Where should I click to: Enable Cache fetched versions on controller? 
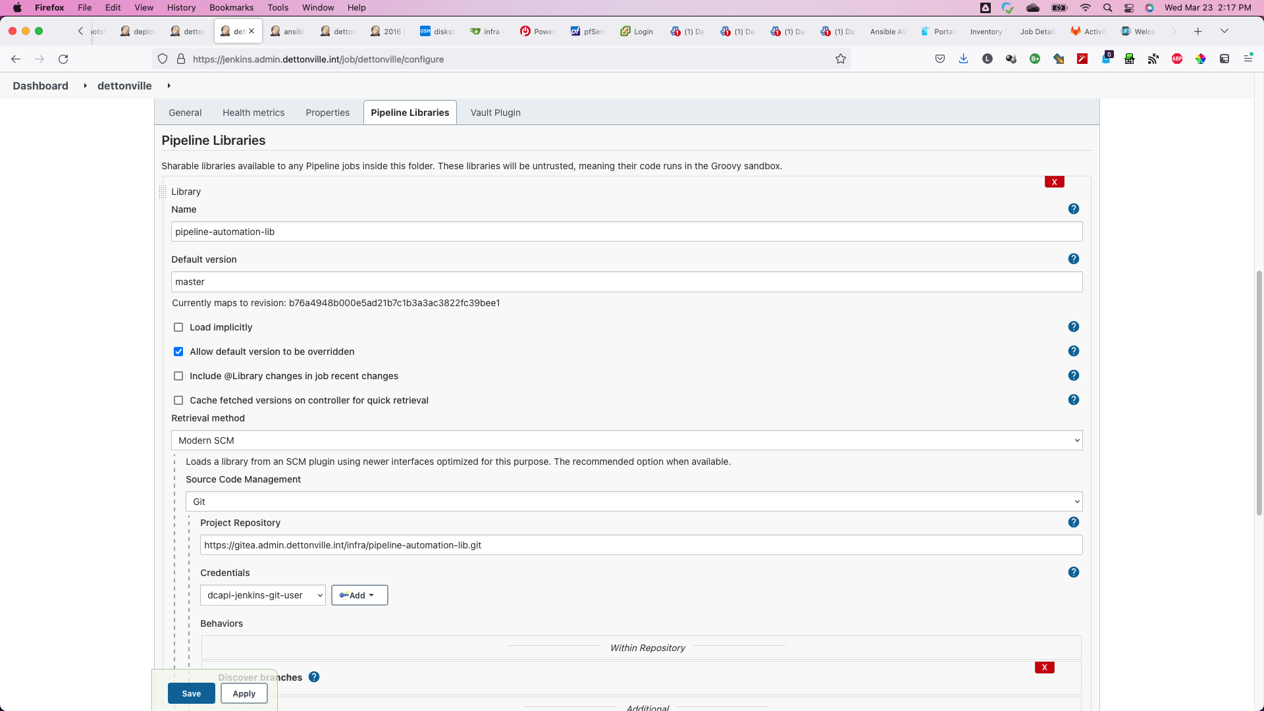[x=178, y=400]
